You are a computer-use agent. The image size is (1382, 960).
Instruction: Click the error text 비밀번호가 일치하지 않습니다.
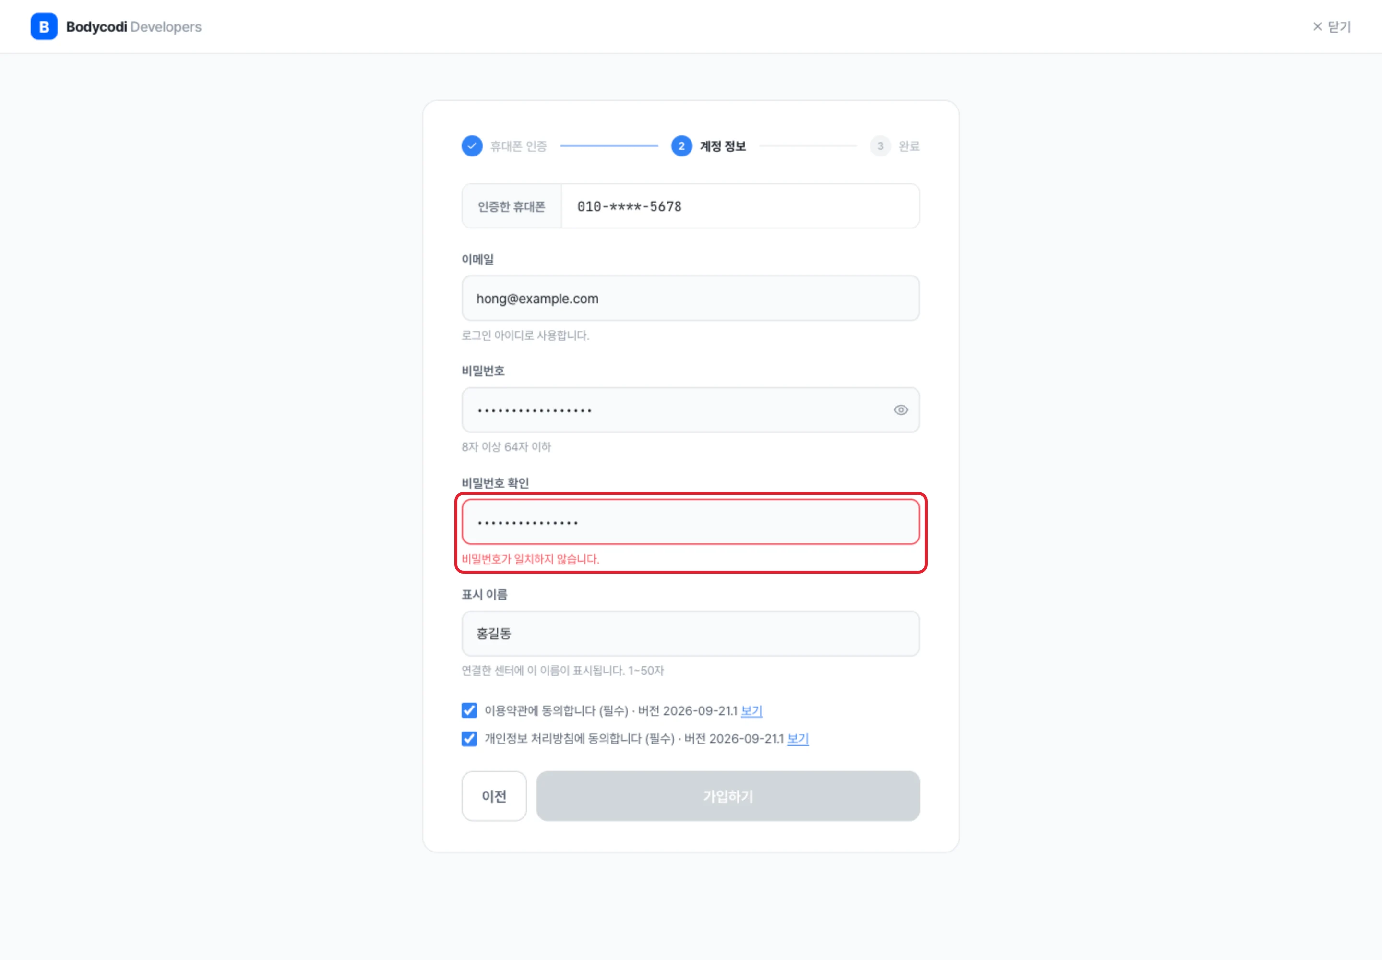tap(530, 559)
